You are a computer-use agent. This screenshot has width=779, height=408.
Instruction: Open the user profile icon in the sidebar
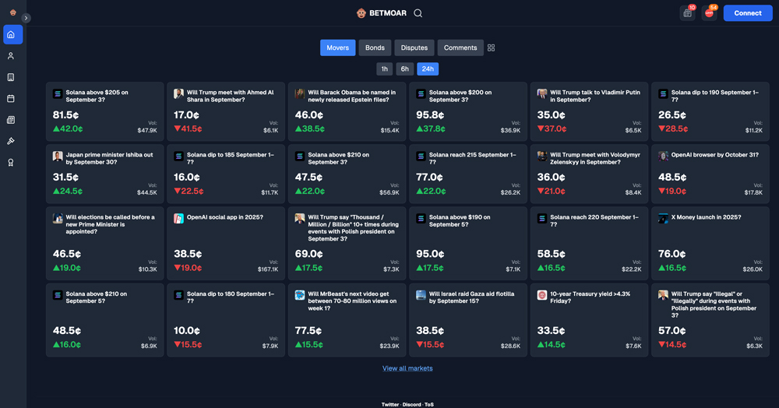11,56
